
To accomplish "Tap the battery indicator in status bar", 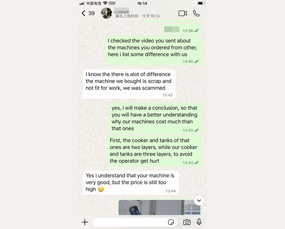I will [201, 3].
